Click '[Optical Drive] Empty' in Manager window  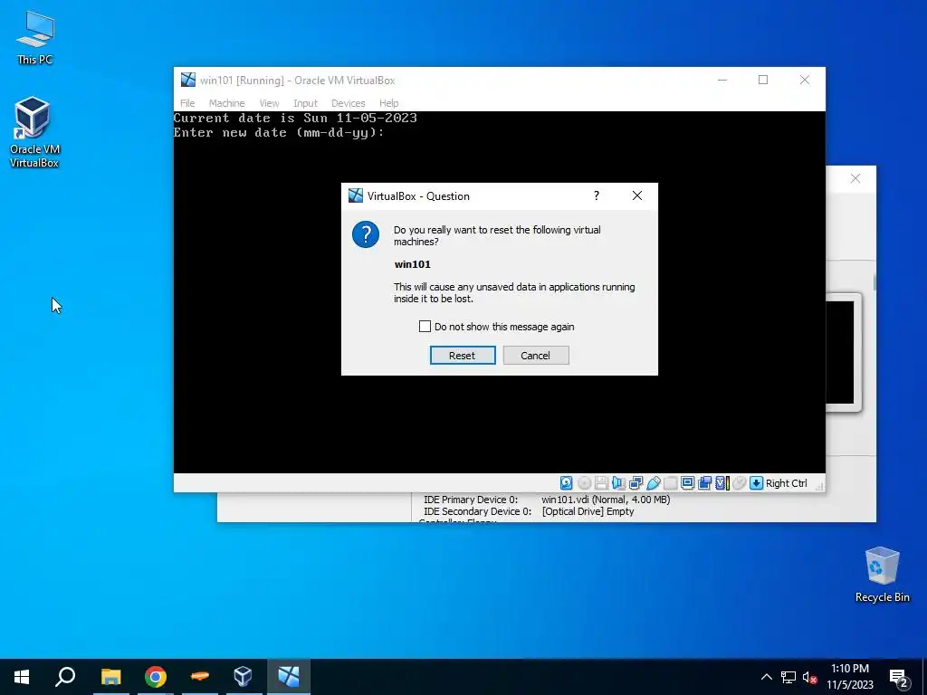click(588, 511)
